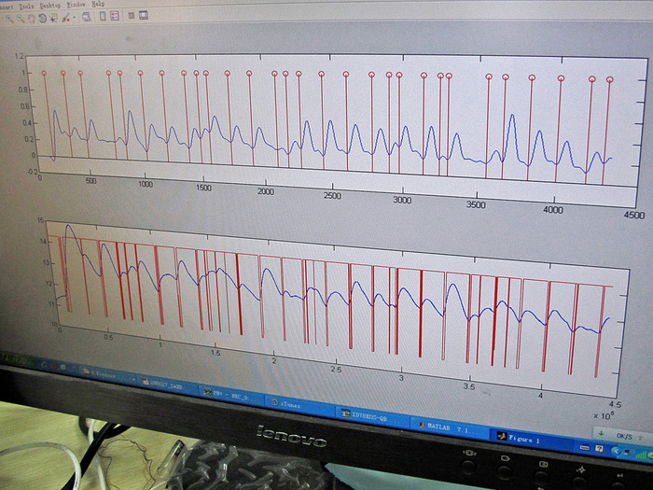Switch to MATLAB 7.1 taskbar button
653x490 pixels.
pos(450,427)
